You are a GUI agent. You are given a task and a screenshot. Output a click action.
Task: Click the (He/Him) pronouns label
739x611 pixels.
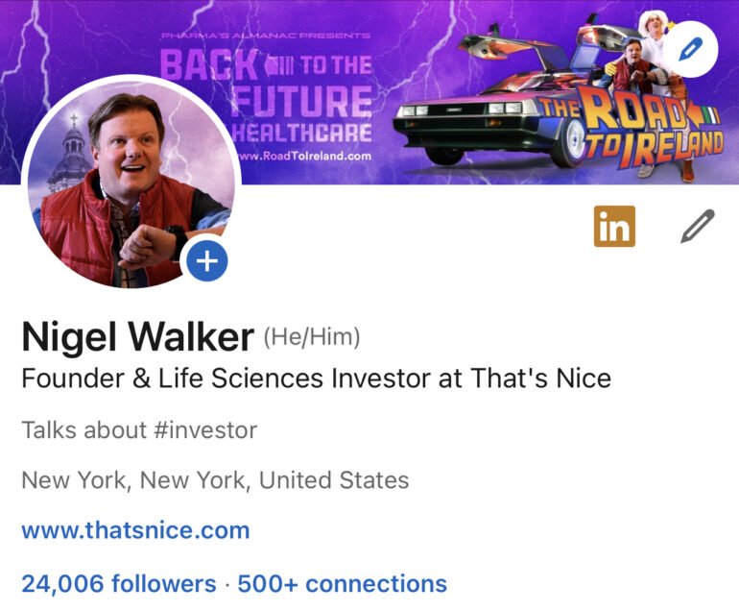pos(312,337)
